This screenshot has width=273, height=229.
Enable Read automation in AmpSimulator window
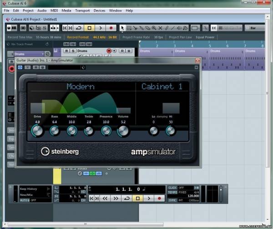coord(36,67)
